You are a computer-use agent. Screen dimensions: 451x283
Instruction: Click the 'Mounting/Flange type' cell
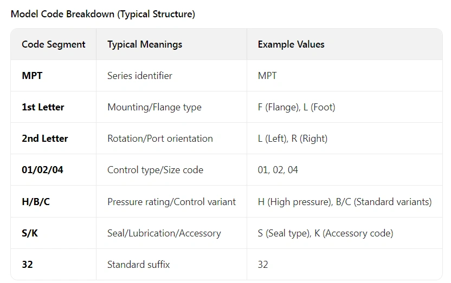pyautogui.click(x=154, y=107)
